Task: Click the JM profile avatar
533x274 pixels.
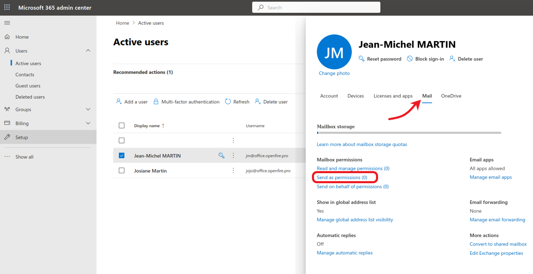Action: click(334, 52)
